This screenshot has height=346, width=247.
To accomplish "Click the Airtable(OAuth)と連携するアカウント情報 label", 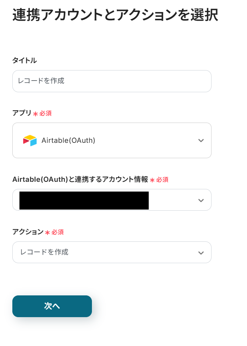I will coord(80,180).
